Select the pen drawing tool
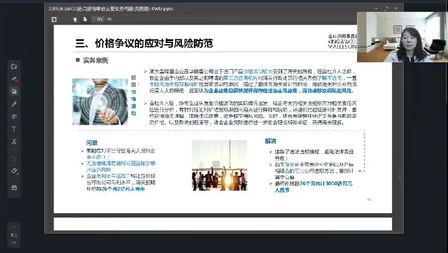 coord(14,103)
